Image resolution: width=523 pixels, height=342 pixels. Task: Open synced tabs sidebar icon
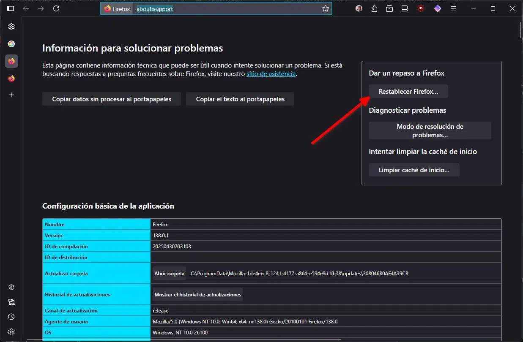tap(11, 302)
